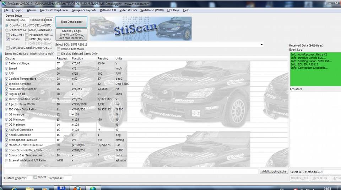Uncheck the Subaru checkbox
This screenshot has height=190, width=341.
click(8, 39)
